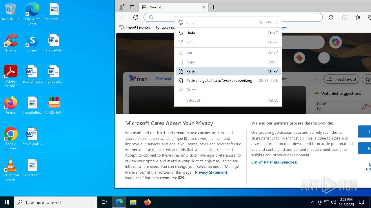
Task: Click Add shortcut plus tile
Action: pos(324,58)
